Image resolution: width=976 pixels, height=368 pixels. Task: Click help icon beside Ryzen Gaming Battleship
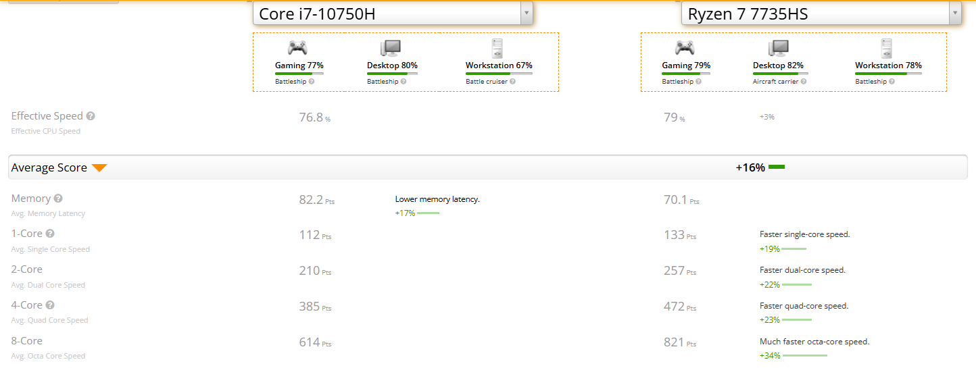pyautogui.click(x=698, y=82)
